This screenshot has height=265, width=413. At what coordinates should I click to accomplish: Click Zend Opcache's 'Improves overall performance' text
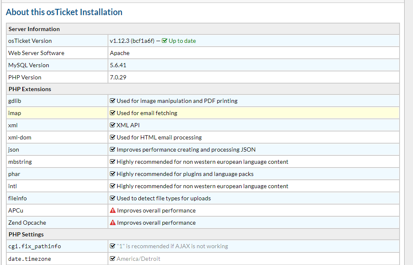coord(156,223)
